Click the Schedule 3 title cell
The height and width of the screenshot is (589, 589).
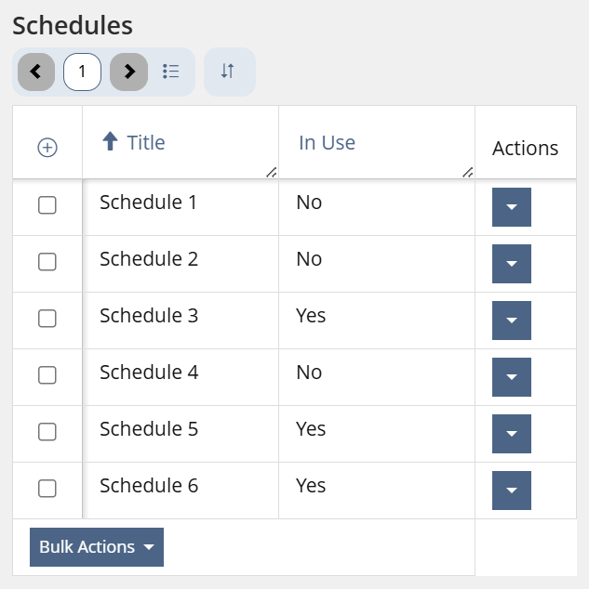[x=149, y=316]
